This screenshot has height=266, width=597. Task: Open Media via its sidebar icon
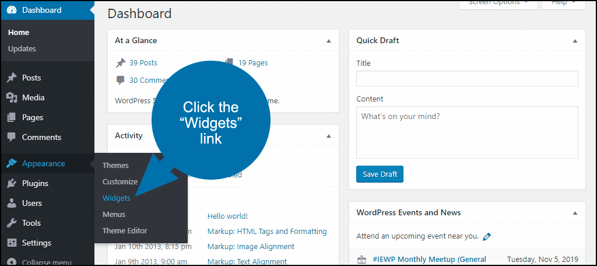click(12, 97)
